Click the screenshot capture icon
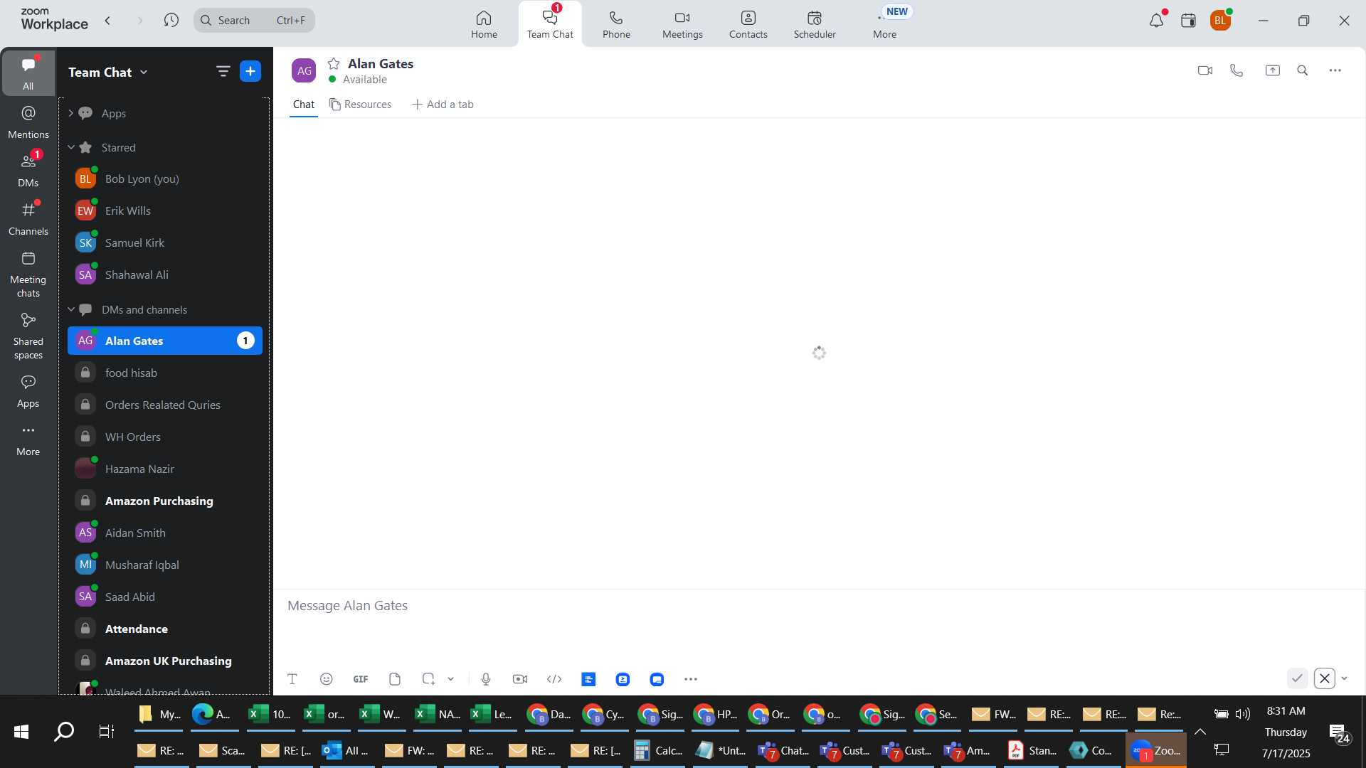This screenshot has width=1366, height=768. (x=428, y=679)
